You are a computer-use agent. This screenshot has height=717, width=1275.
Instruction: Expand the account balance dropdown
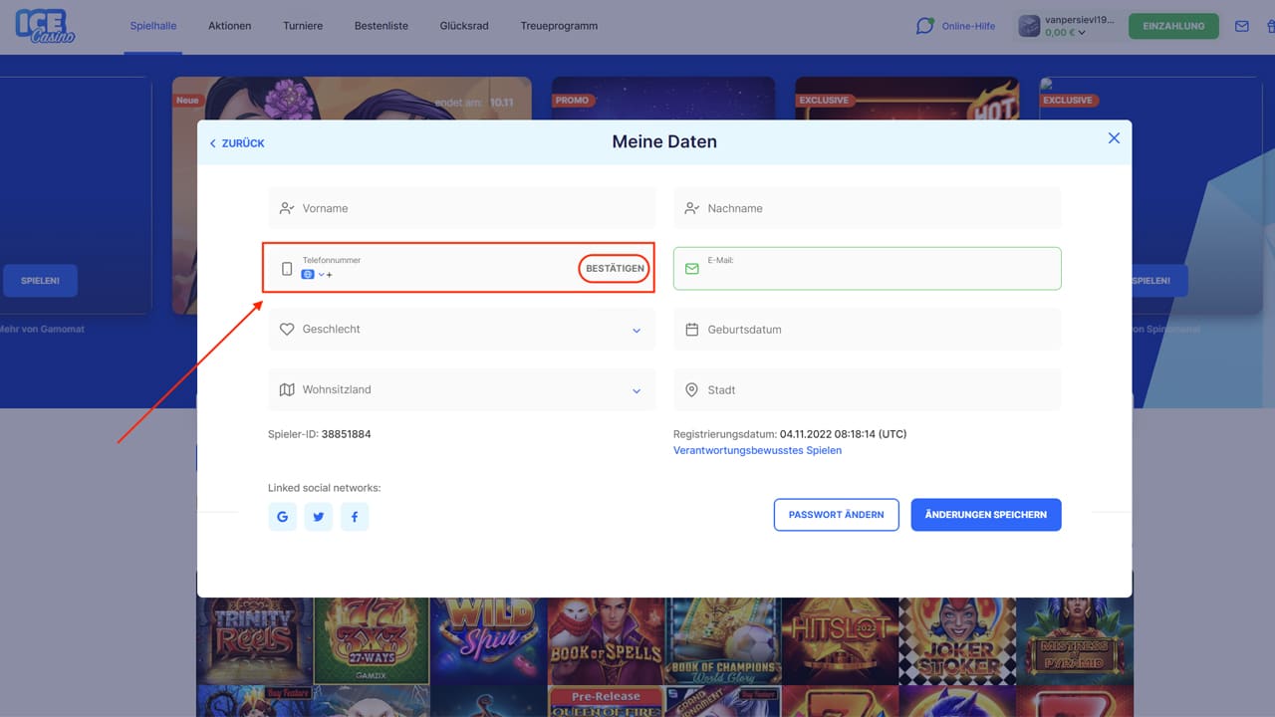click(1082, 33)
